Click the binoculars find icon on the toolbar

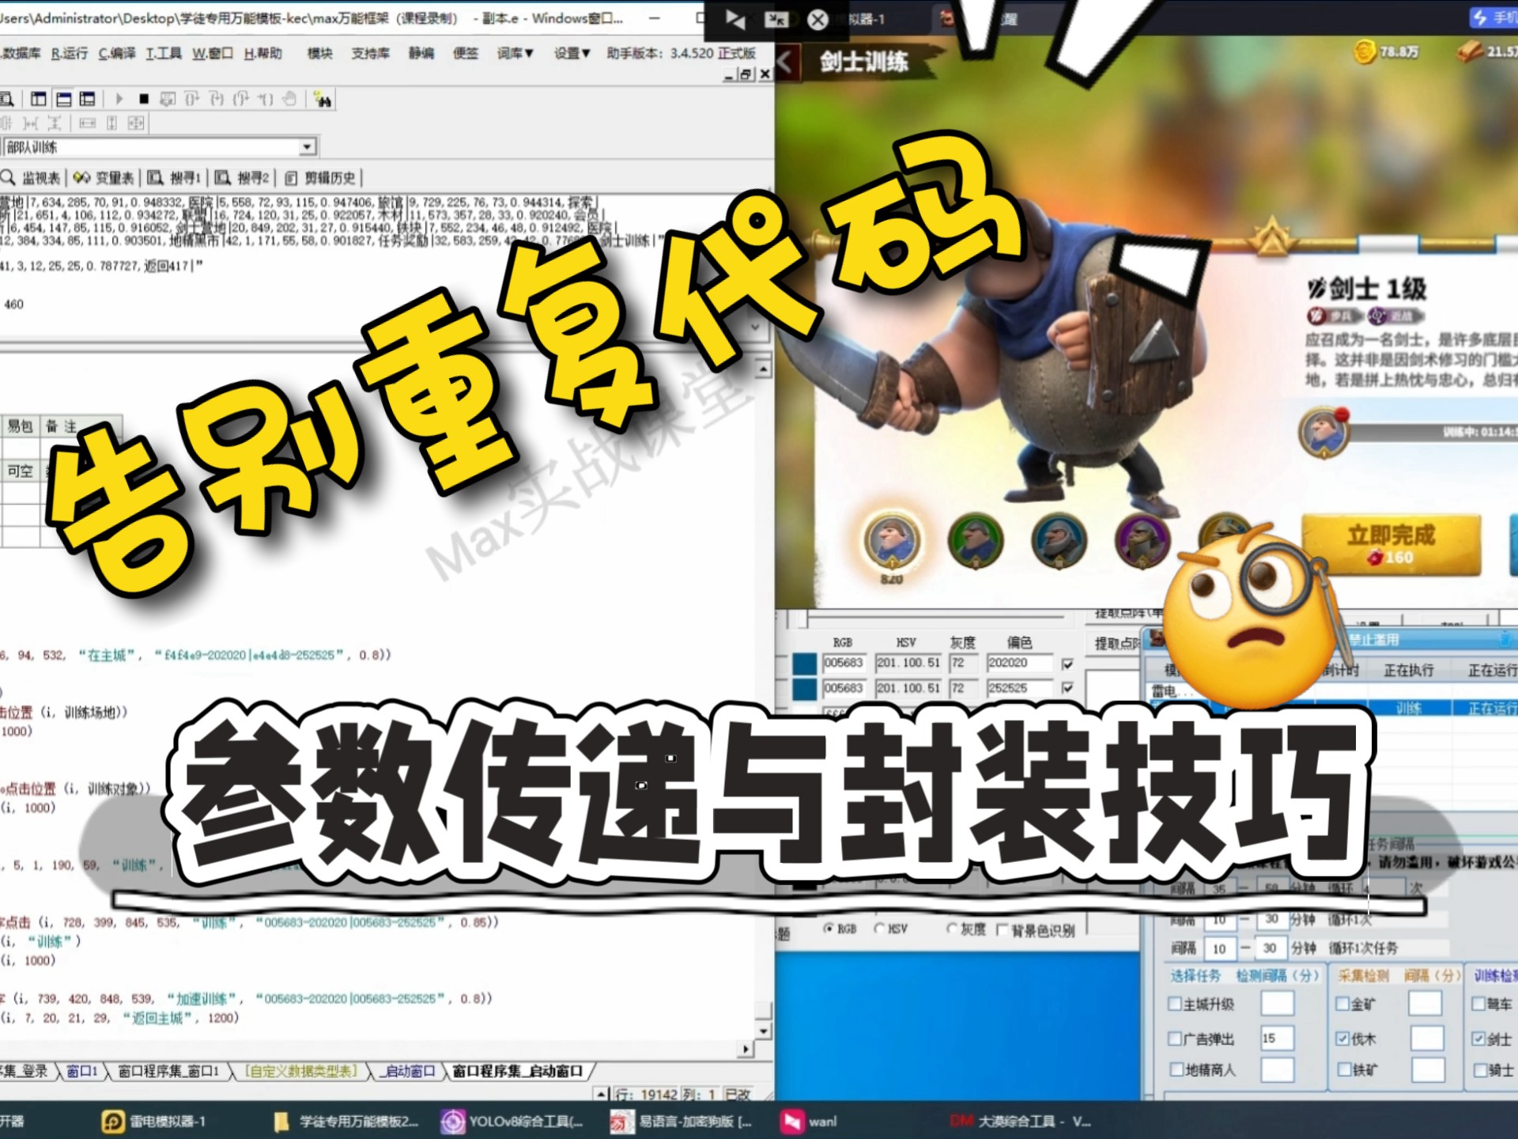325,100
